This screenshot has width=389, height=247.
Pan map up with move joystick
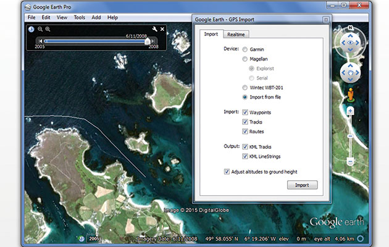click(x=350, y=66)
